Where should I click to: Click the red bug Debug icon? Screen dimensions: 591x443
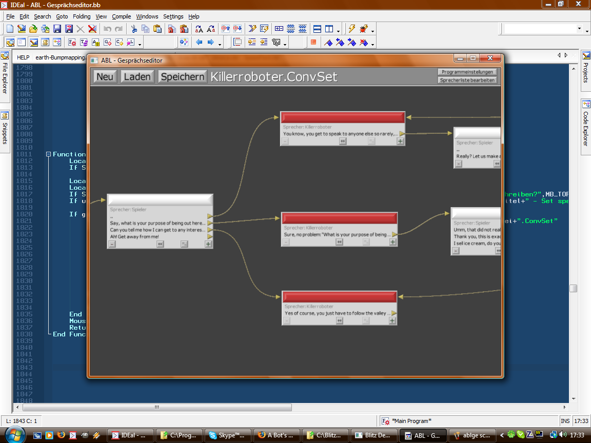click(364, 29)
